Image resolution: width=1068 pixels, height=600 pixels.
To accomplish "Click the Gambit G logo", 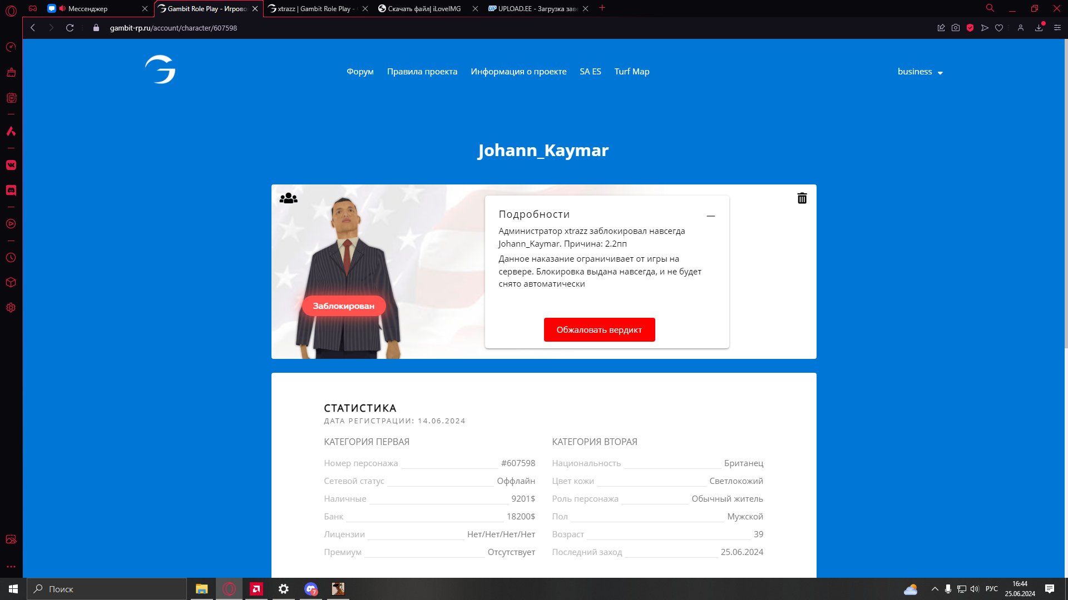I will point(160,70).
